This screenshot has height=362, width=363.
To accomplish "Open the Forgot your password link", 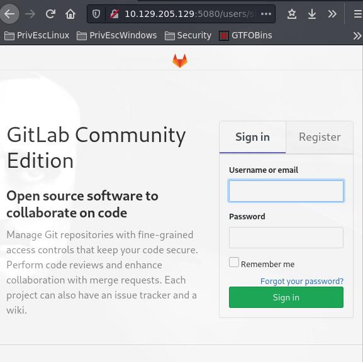I will 301,282.
